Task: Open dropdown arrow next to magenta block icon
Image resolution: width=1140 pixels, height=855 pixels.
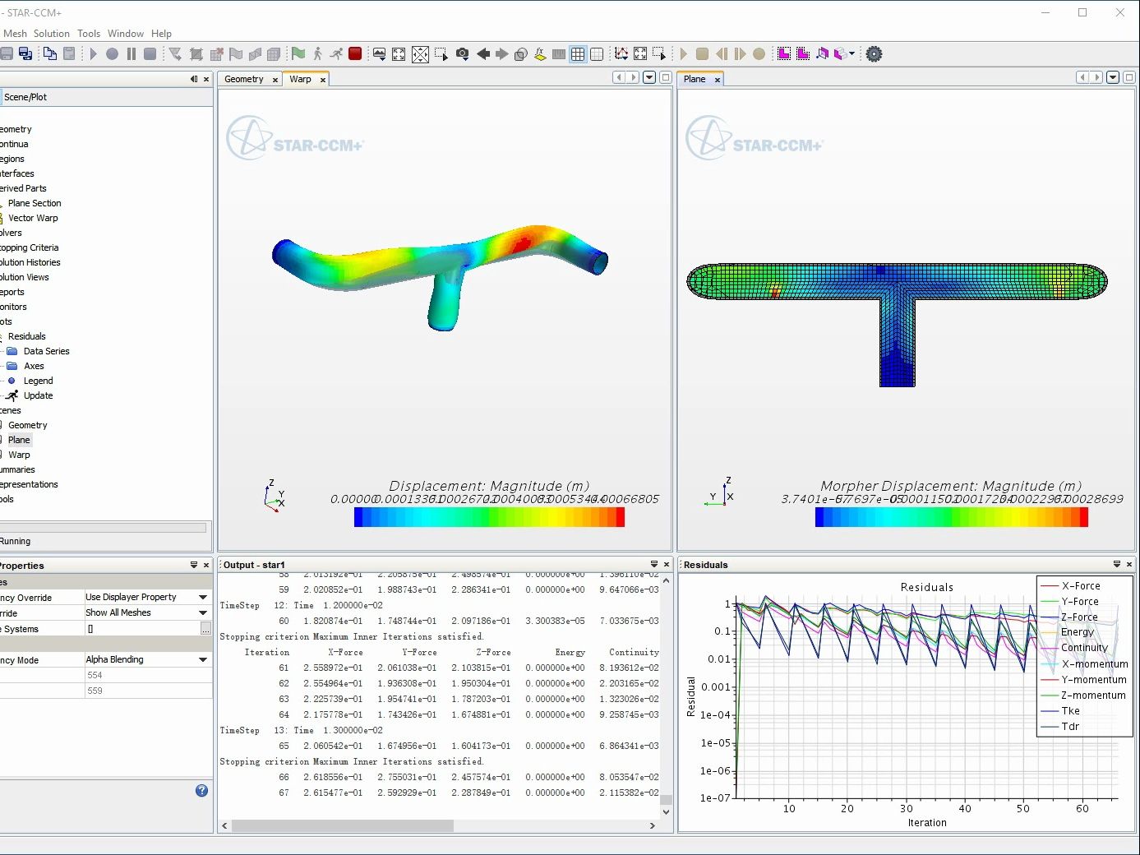Action: 852,54
